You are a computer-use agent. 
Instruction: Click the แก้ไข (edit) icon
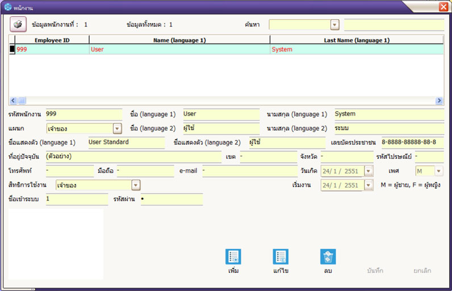(x=280, y=256)
